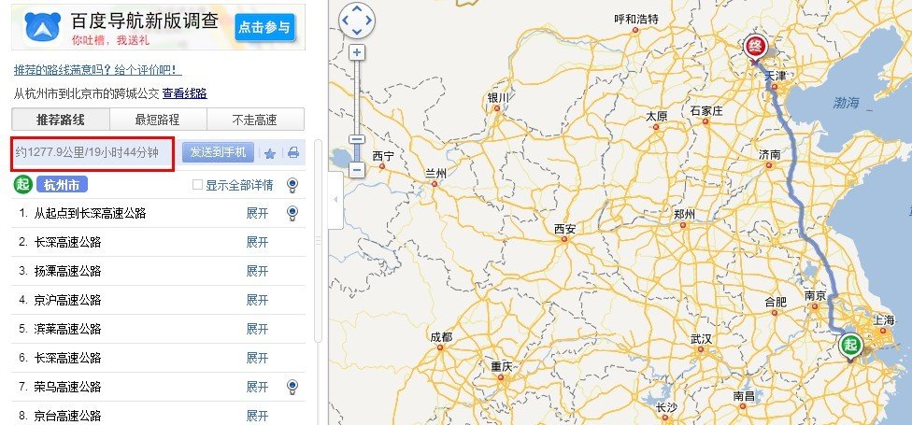Viewport: 912px width, 425px height.
Task: Click the pin icon next to 显示全部详情
Action: click(292, 186)
